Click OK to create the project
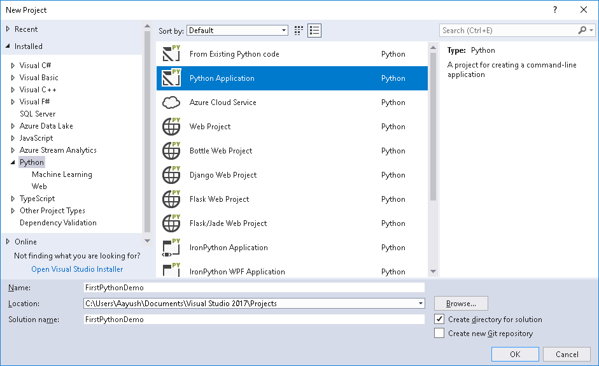599x366 pixels. [x=515, y=354]
